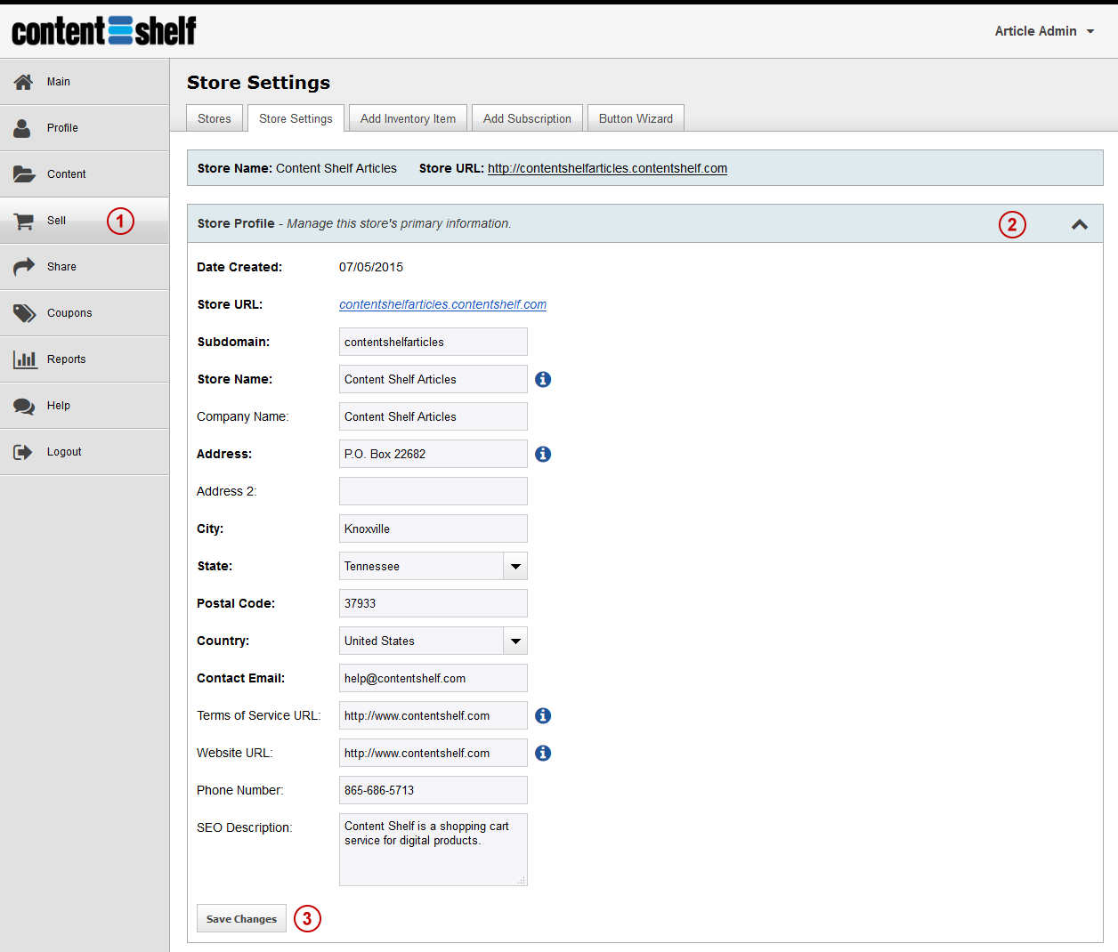The height and width of the screenshot is (952, 1118).
Task: Click the Terms of Service URL field
Action: coord(433,715)
